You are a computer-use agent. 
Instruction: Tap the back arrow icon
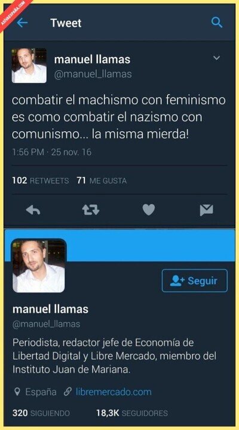(22, 23)
